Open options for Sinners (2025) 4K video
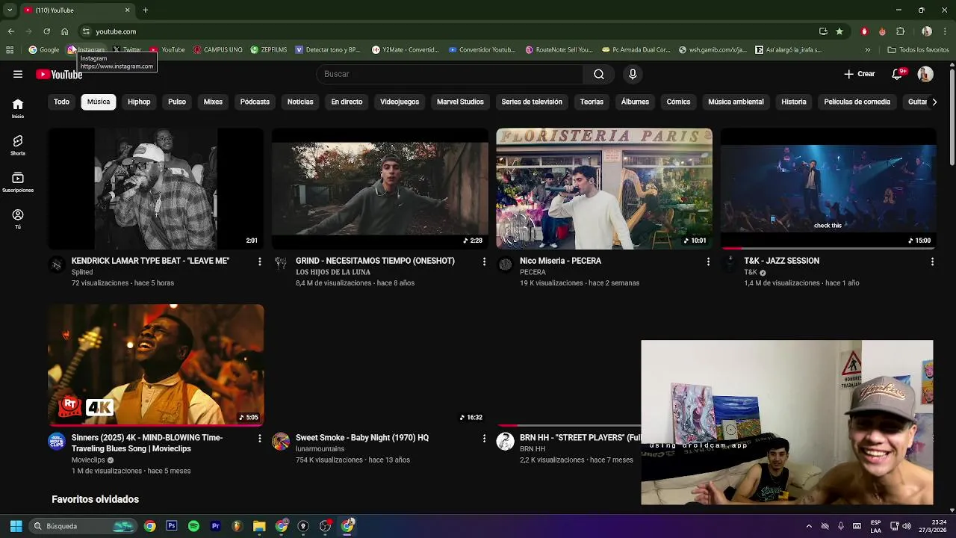The image size is (956, 538). (x=259, y=439)
